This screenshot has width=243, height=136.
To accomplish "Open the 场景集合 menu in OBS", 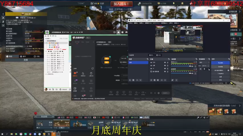I will click(164, 23).
